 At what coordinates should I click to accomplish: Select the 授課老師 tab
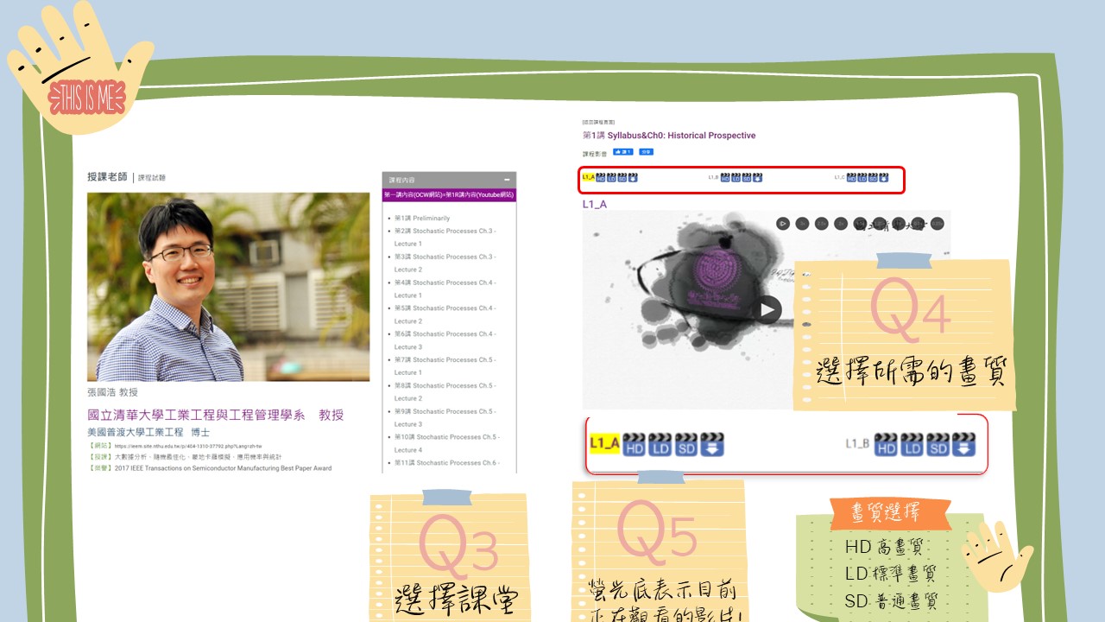click(x=107, y=177)
